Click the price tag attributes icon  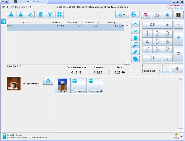pyautogui.click(x=135, y=59)
